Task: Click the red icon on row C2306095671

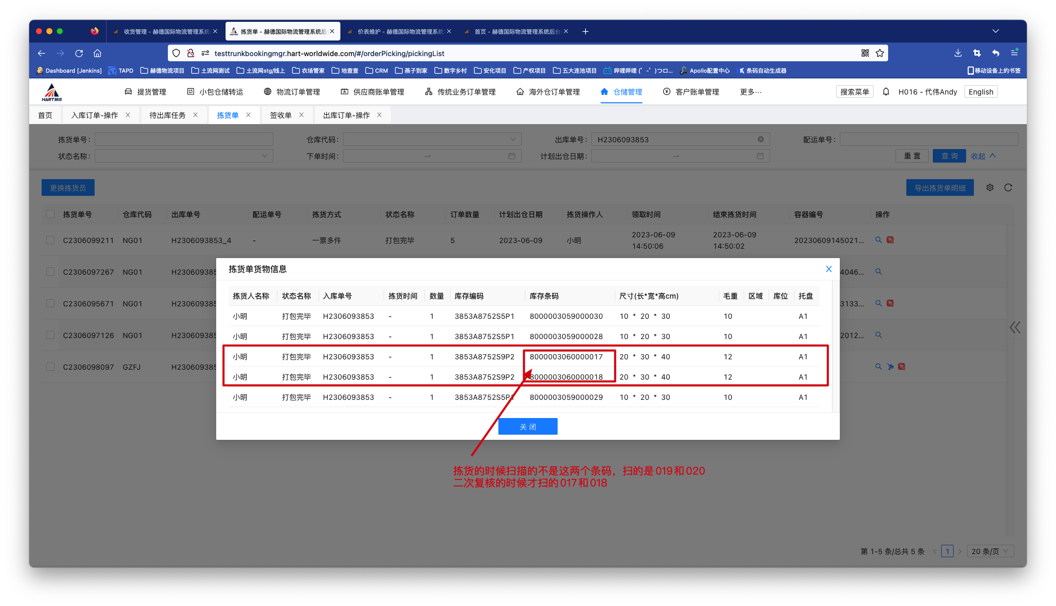Action: click(x=890, y=303)
